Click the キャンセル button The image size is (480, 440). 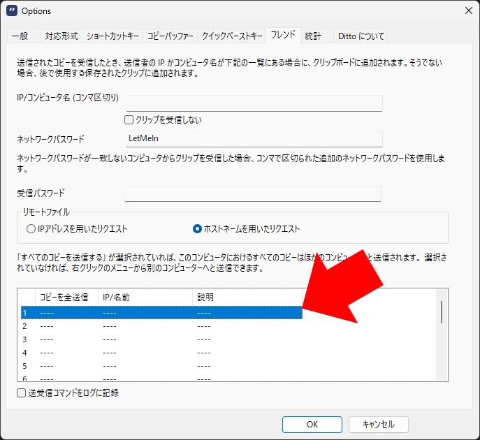pos(378,424)
